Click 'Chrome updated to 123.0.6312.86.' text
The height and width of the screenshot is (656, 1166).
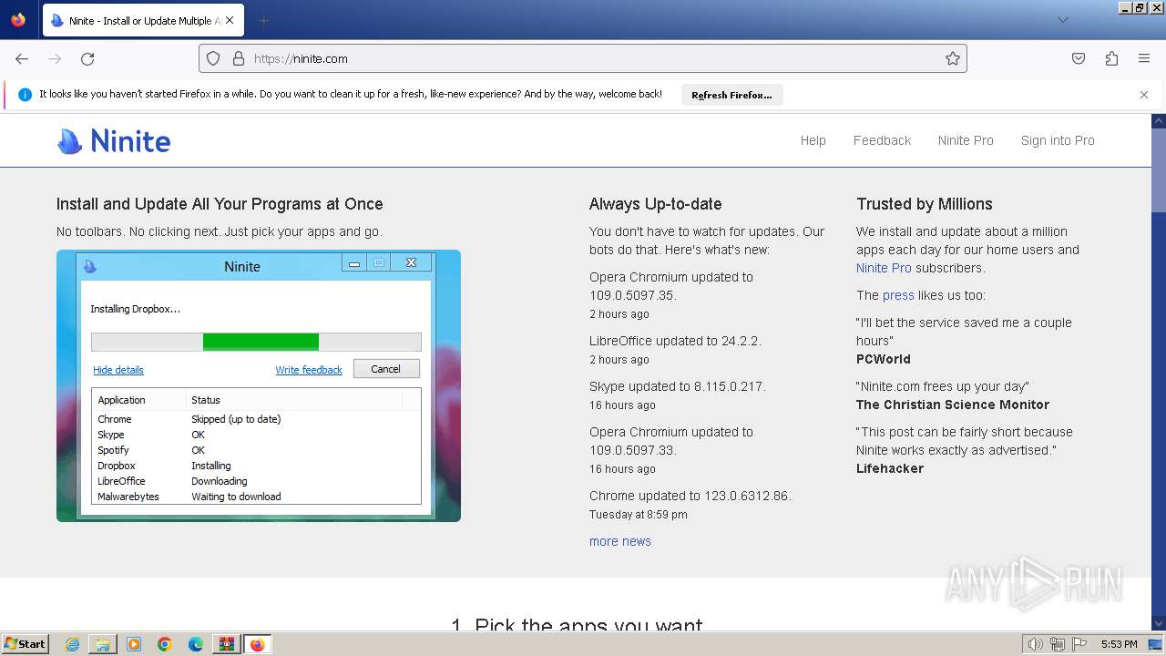coord(690,496)
